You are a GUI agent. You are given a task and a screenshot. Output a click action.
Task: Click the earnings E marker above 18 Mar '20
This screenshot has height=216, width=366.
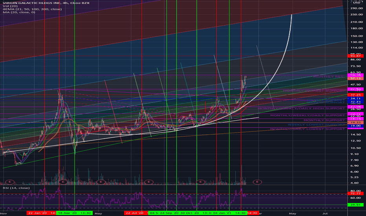coord(63,182)
